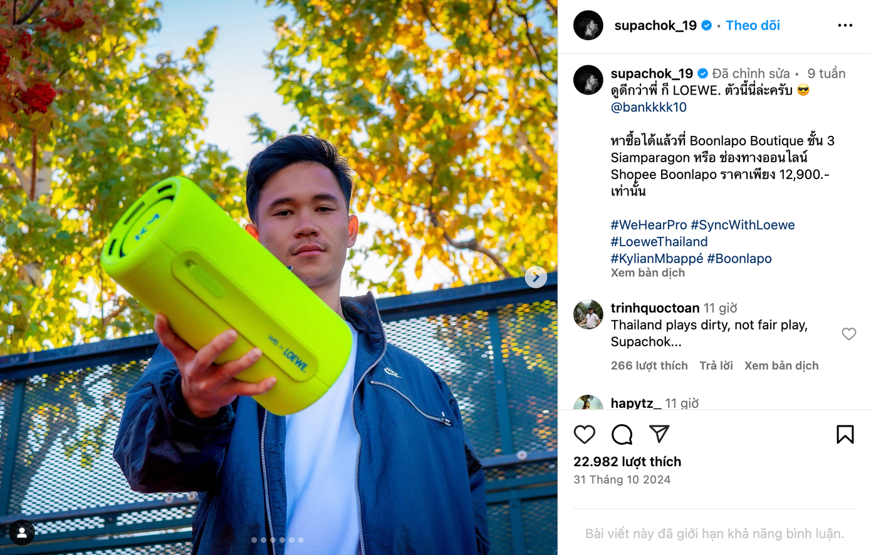The width and height of the screenshot is (871, 555).
Task: Open the 22.982 lượt thích likes list
Action: pos(627,462)
